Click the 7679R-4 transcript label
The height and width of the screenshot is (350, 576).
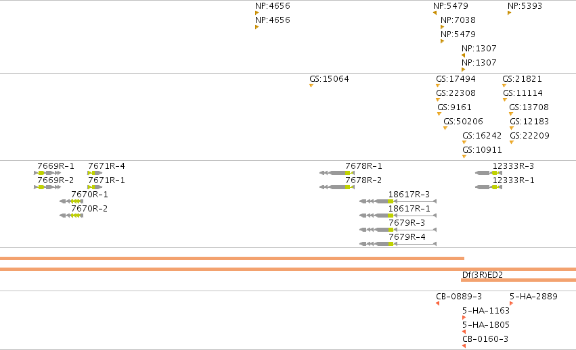(x=407, y=237)
